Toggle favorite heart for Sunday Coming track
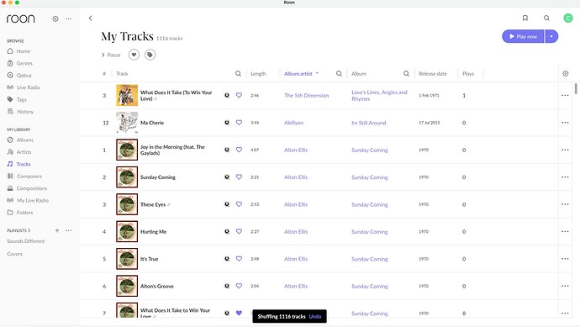Screen dimensions: 580x327 (x=239, y=177)
